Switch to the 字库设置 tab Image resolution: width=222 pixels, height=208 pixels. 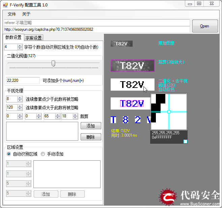pos(33,38)
